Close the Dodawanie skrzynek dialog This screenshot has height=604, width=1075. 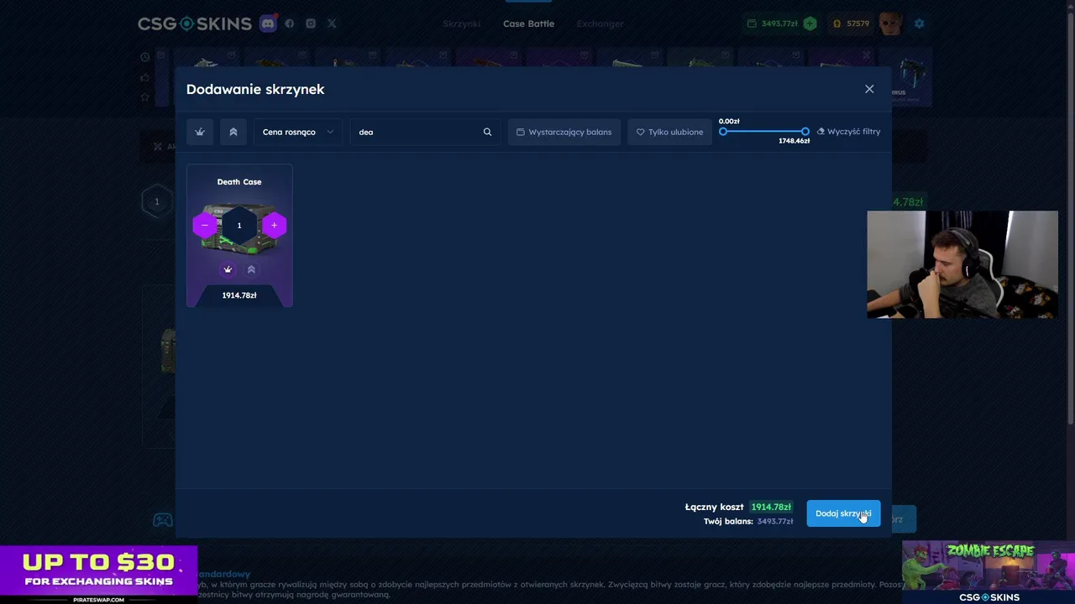pyautogui.click(x=869, y=89)
